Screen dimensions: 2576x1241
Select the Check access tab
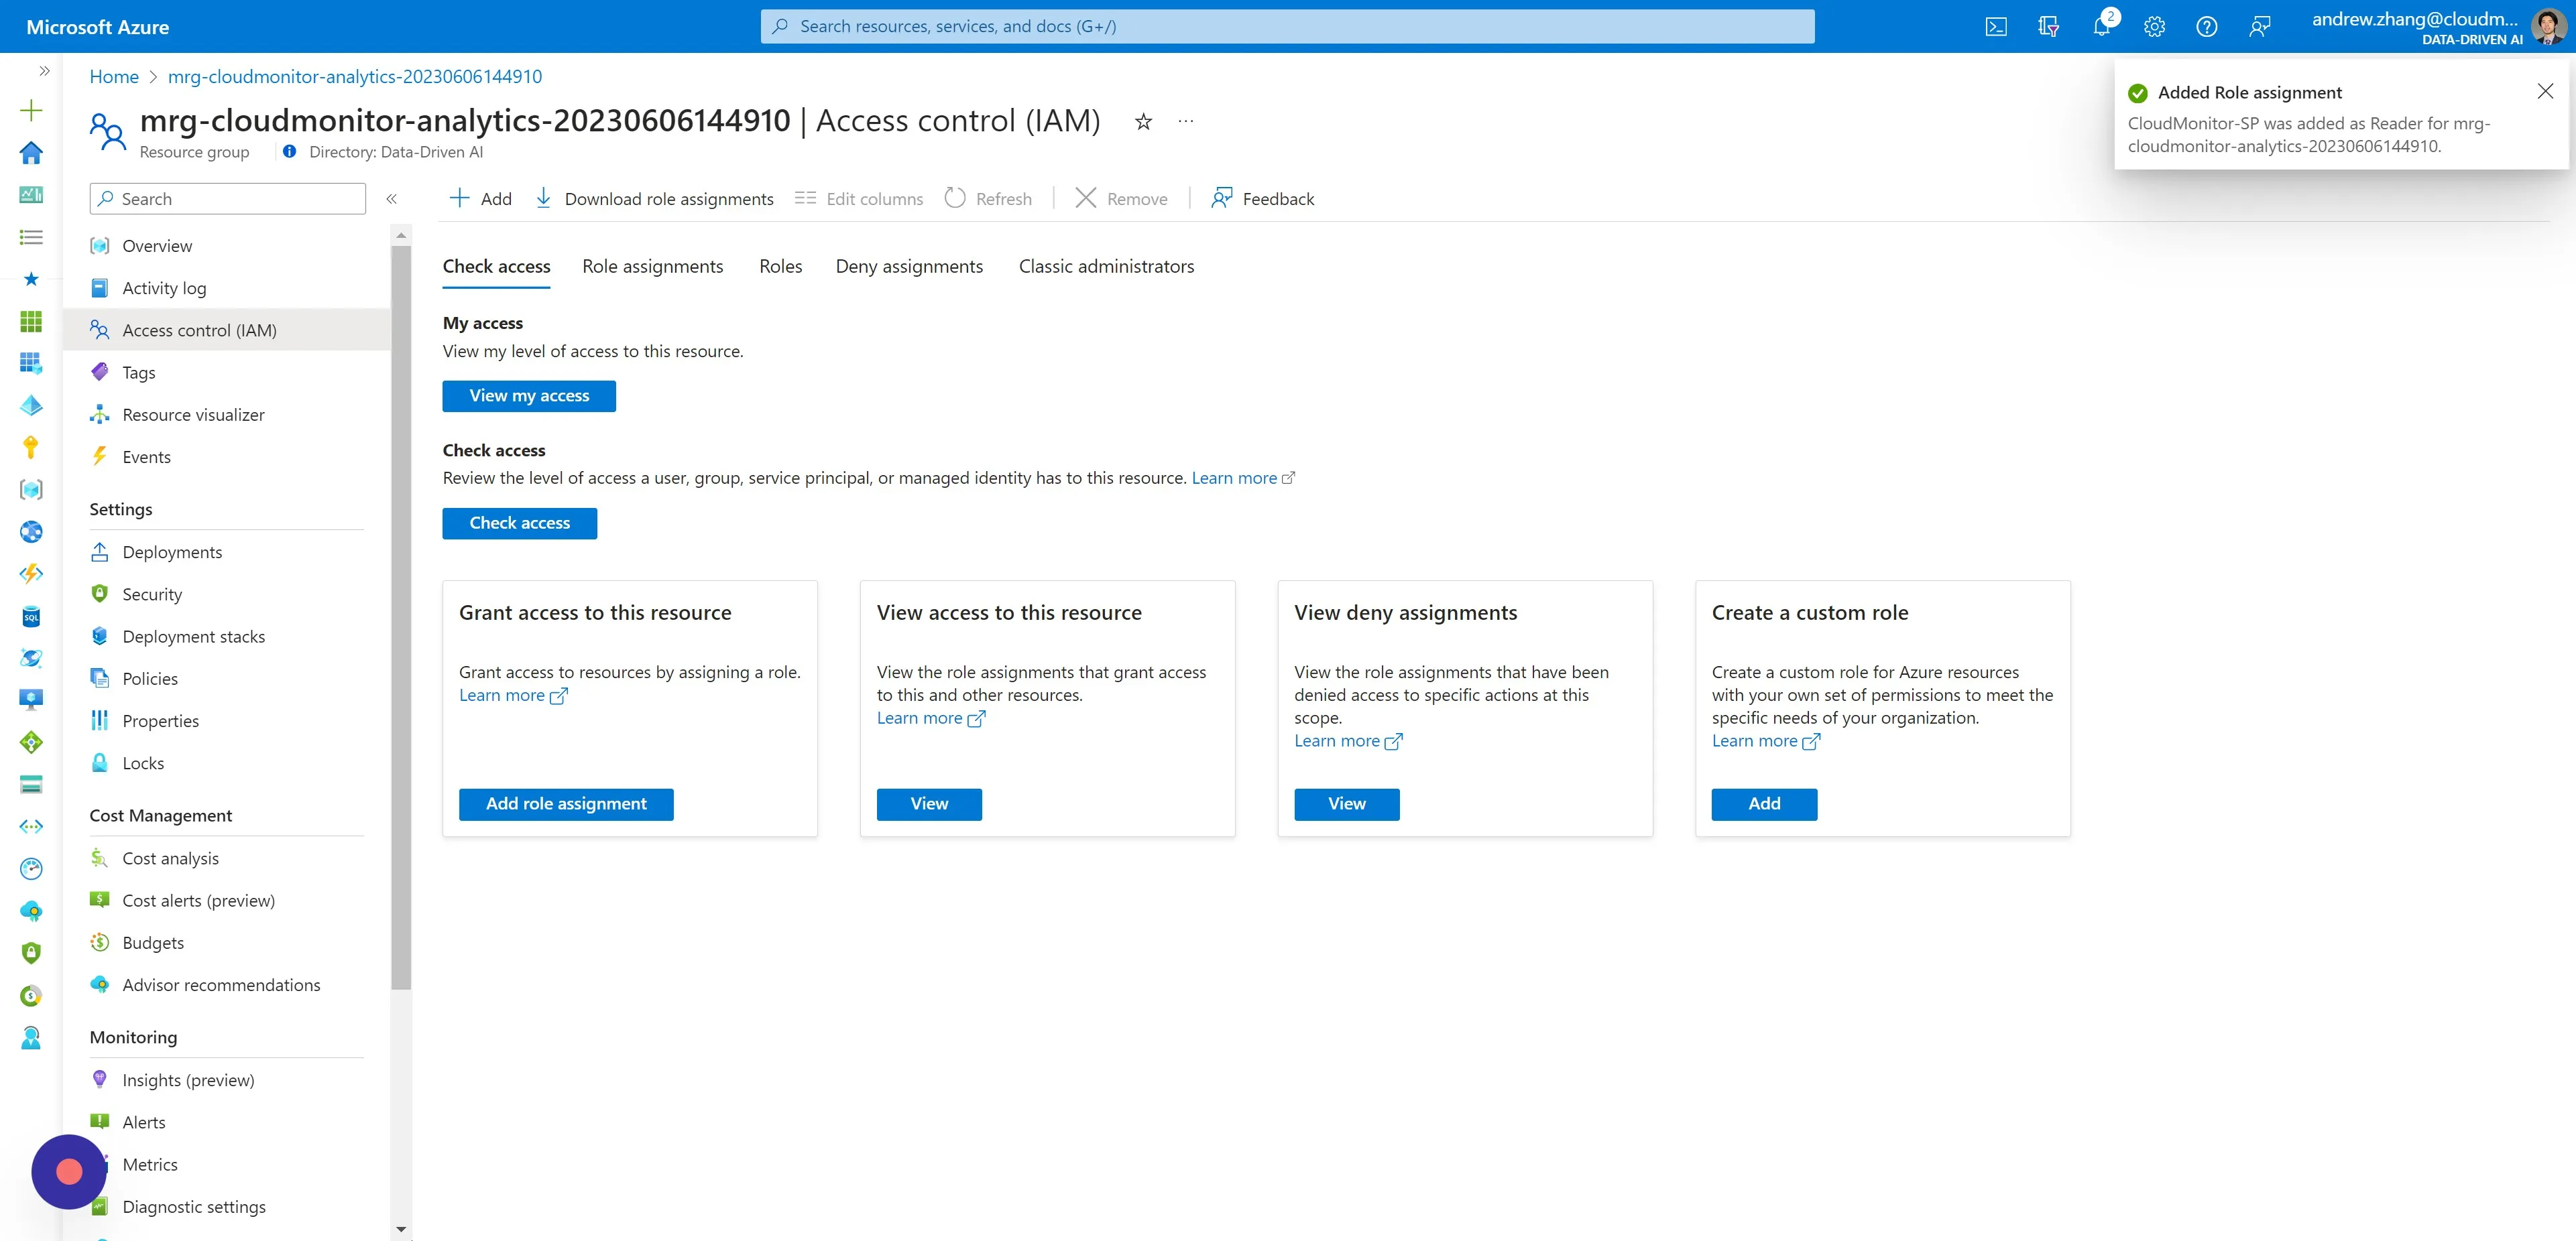[496, 267]
